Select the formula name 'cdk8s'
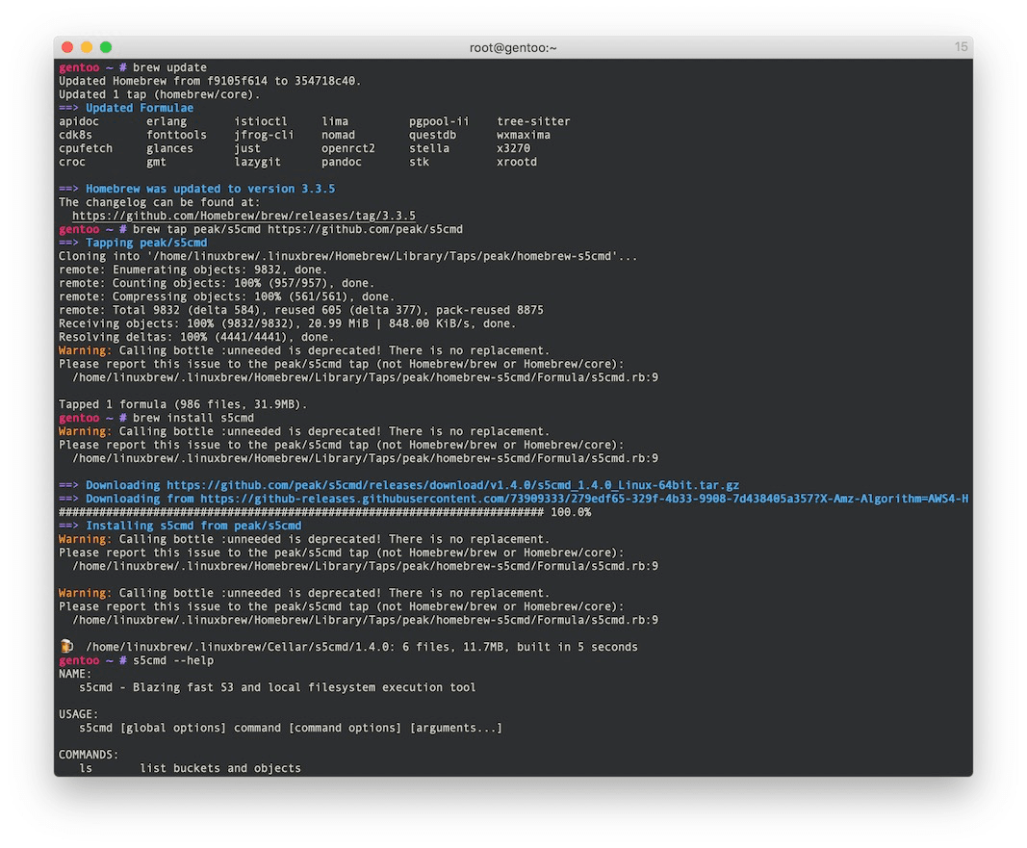Screen dimensions: 1027x848 pos(75,135)
